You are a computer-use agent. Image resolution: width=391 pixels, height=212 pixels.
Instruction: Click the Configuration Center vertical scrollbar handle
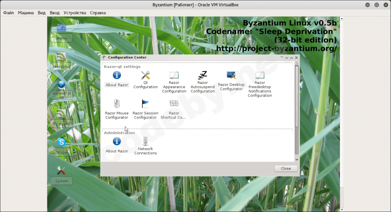coord(297,96)
